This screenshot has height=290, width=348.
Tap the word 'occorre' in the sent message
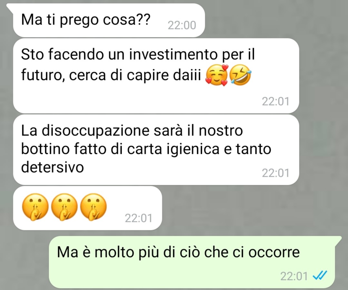(x=274, y=253)
